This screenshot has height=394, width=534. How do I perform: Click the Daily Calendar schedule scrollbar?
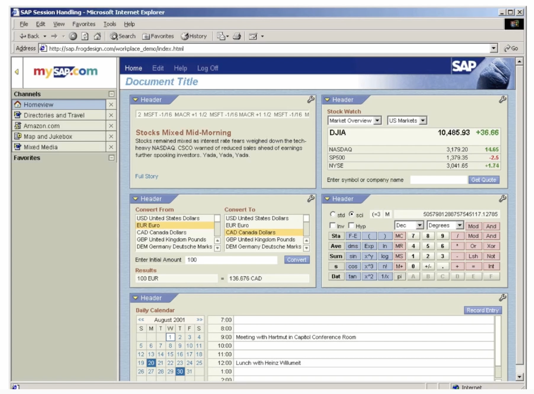pyautogui.click(x=498, y=347)
